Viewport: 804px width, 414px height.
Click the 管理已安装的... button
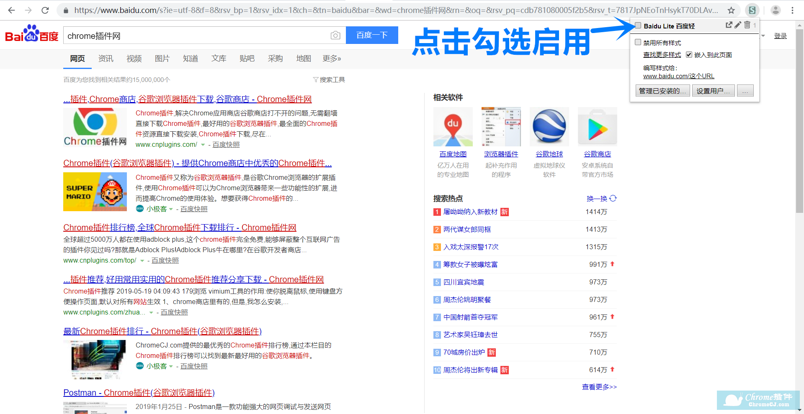click(x=663, y=91)
